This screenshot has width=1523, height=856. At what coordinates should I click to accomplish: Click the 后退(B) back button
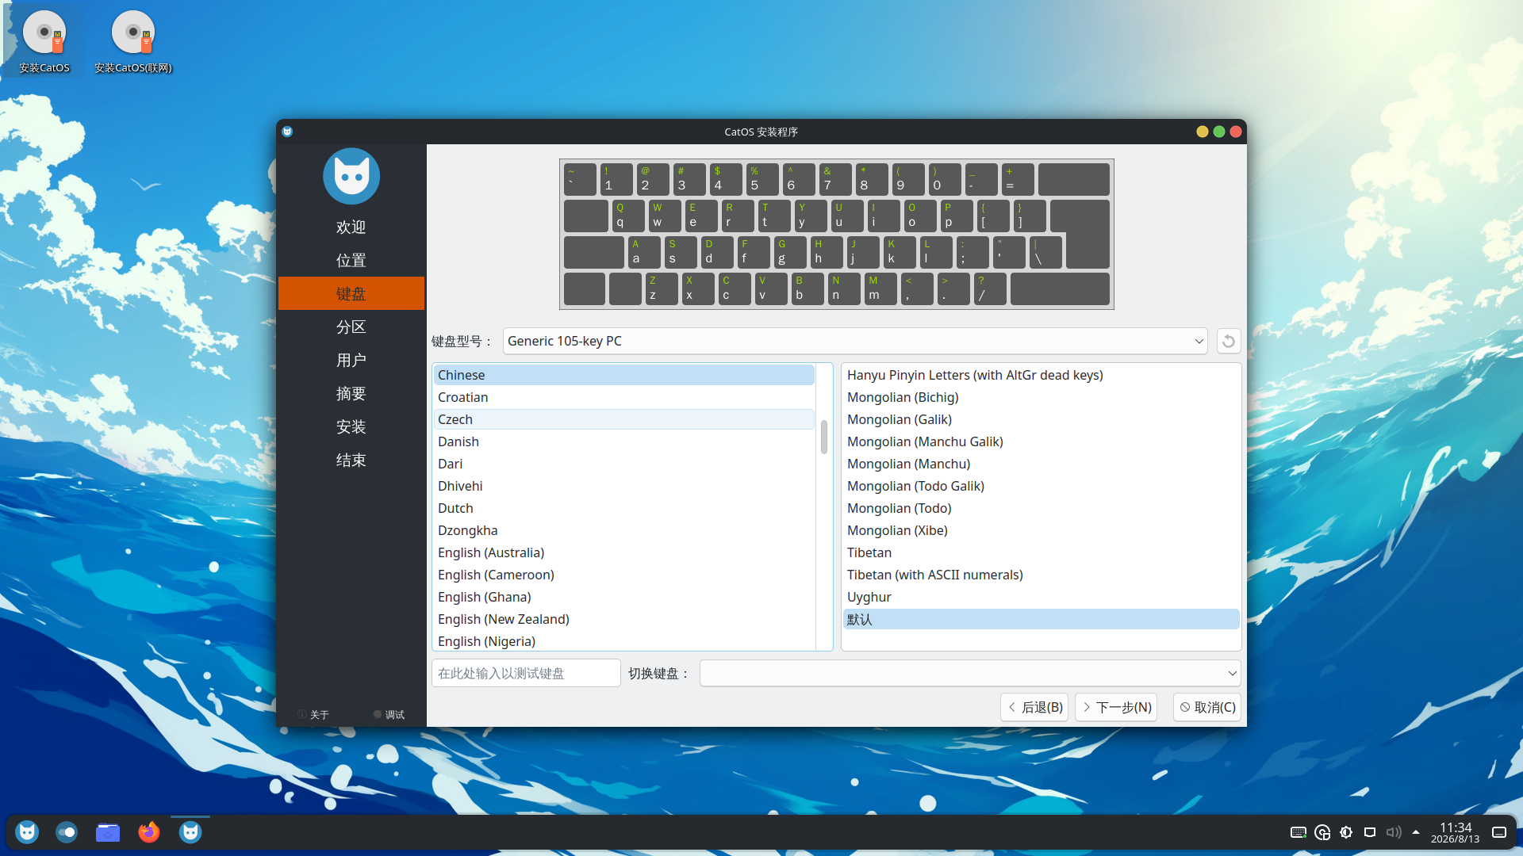(x=1034, y=707)
